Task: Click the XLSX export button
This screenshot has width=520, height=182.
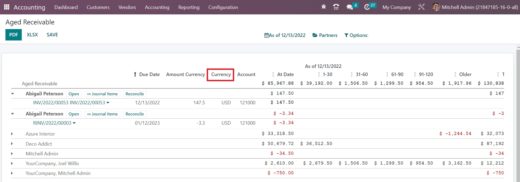Action: pyautogui.click(x=32, y=35)
